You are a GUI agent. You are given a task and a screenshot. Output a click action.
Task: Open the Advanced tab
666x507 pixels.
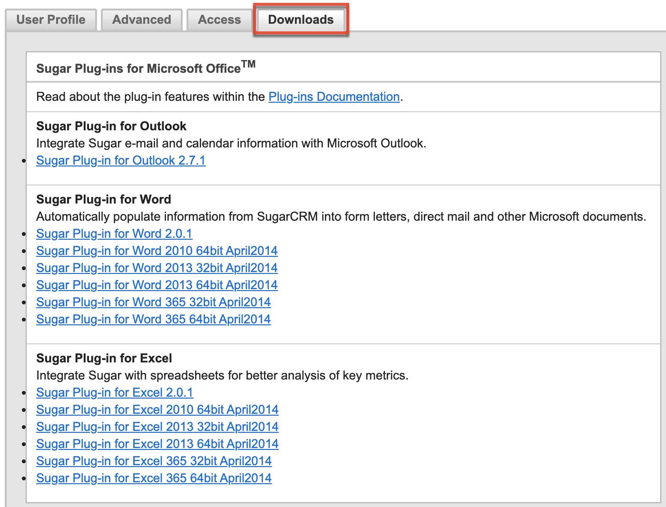click(141, 19)
